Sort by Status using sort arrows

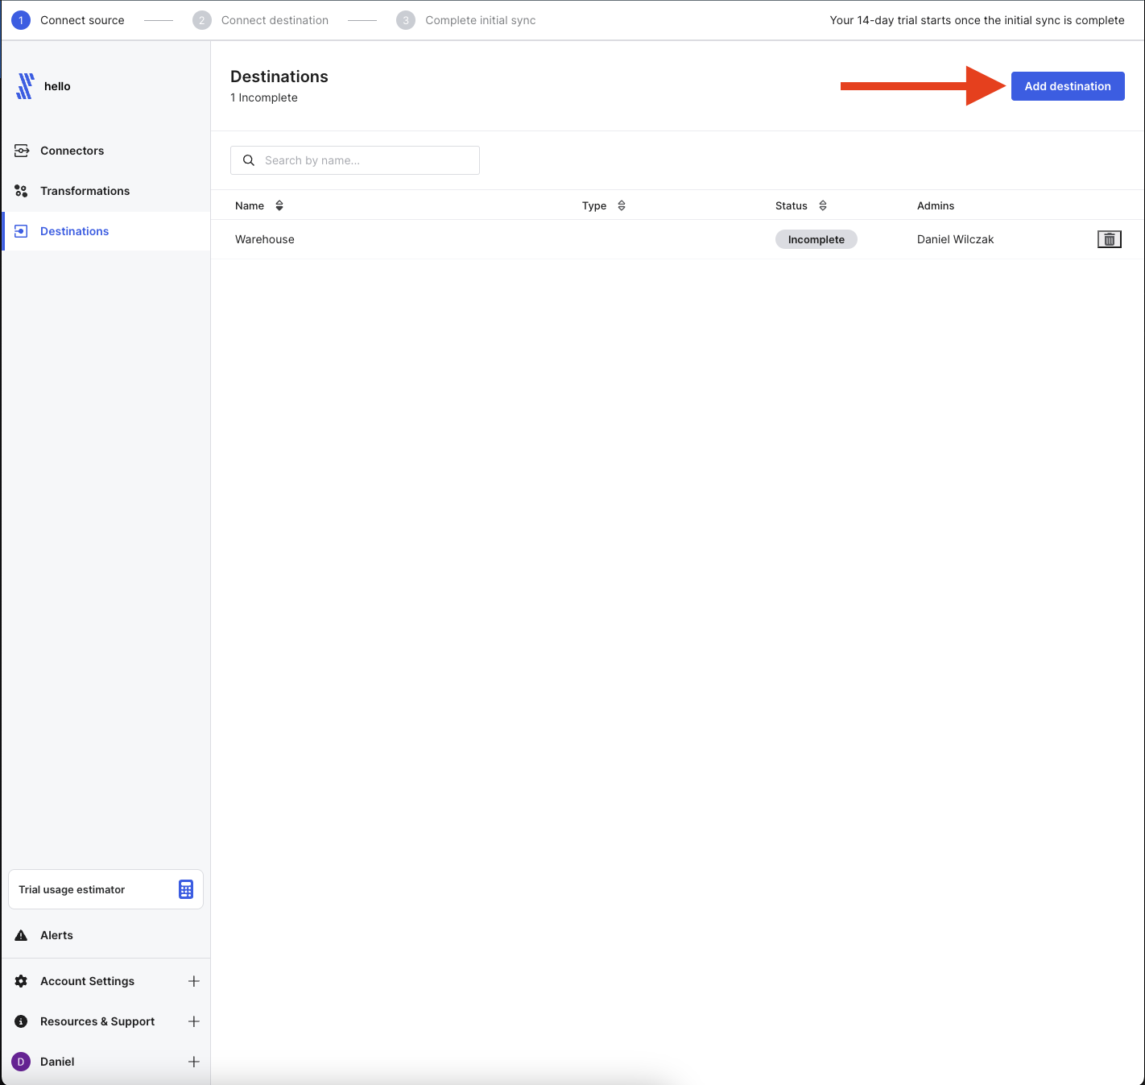[823, 205]
